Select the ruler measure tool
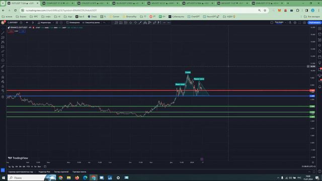The height and width of the screenshot is (181, 322). (x=3, y=66)
